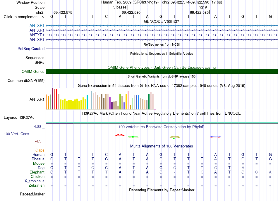Click the red A PhyloP conservation logo

(120, 135)
